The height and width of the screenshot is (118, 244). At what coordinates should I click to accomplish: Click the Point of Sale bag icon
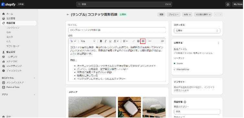(4, 87)
